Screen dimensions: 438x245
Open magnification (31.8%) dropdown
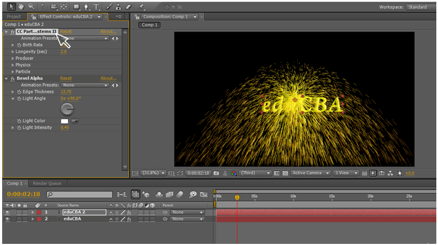pyautogui.click(x=153, y=173)
